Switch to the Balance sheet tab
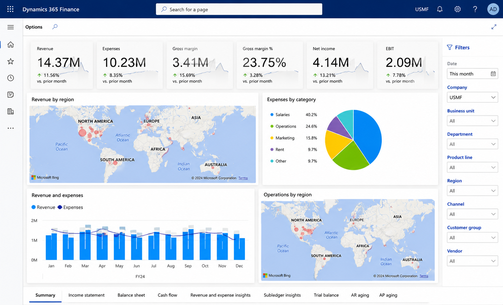 pyautogui.click(x=131, y=295)
